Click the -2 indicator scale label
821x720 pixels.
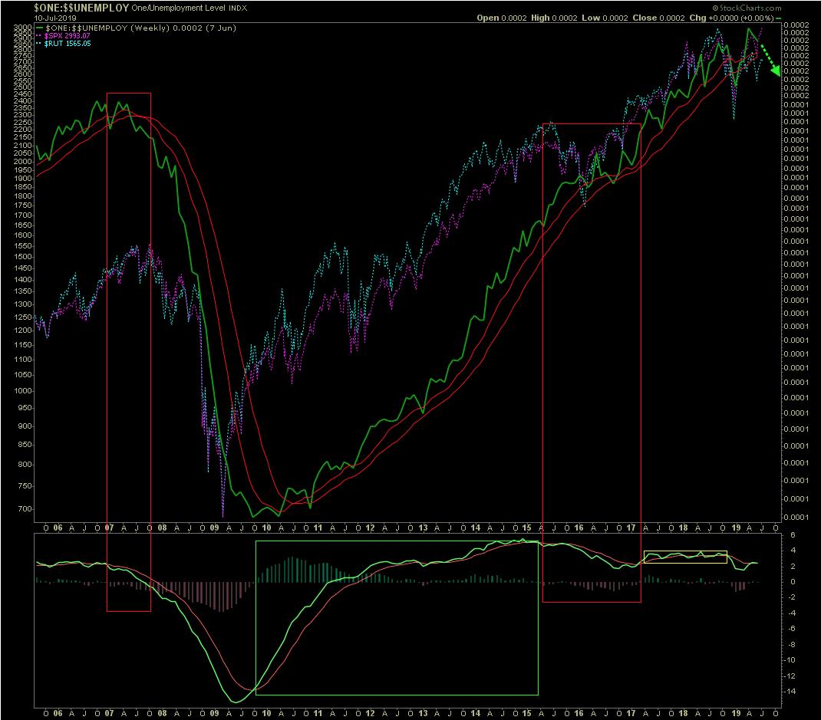coord(790,597)
